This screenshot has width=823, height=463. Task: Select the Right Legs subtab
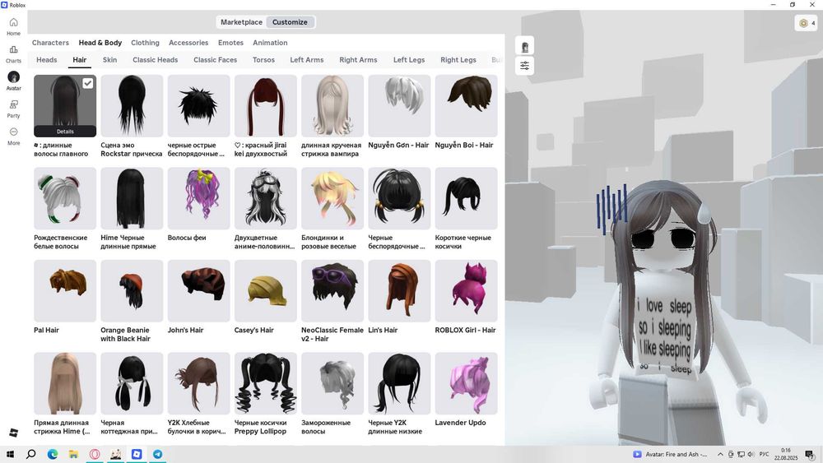(458, 60)
